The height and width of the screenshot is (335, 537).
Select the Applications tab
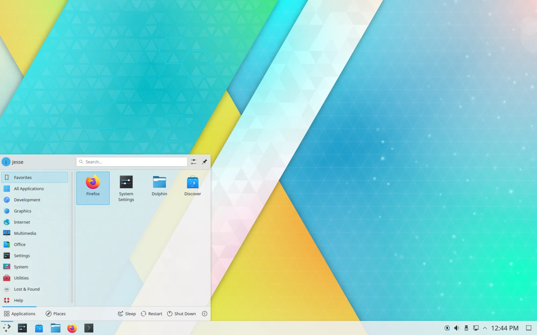click(19, 314)
